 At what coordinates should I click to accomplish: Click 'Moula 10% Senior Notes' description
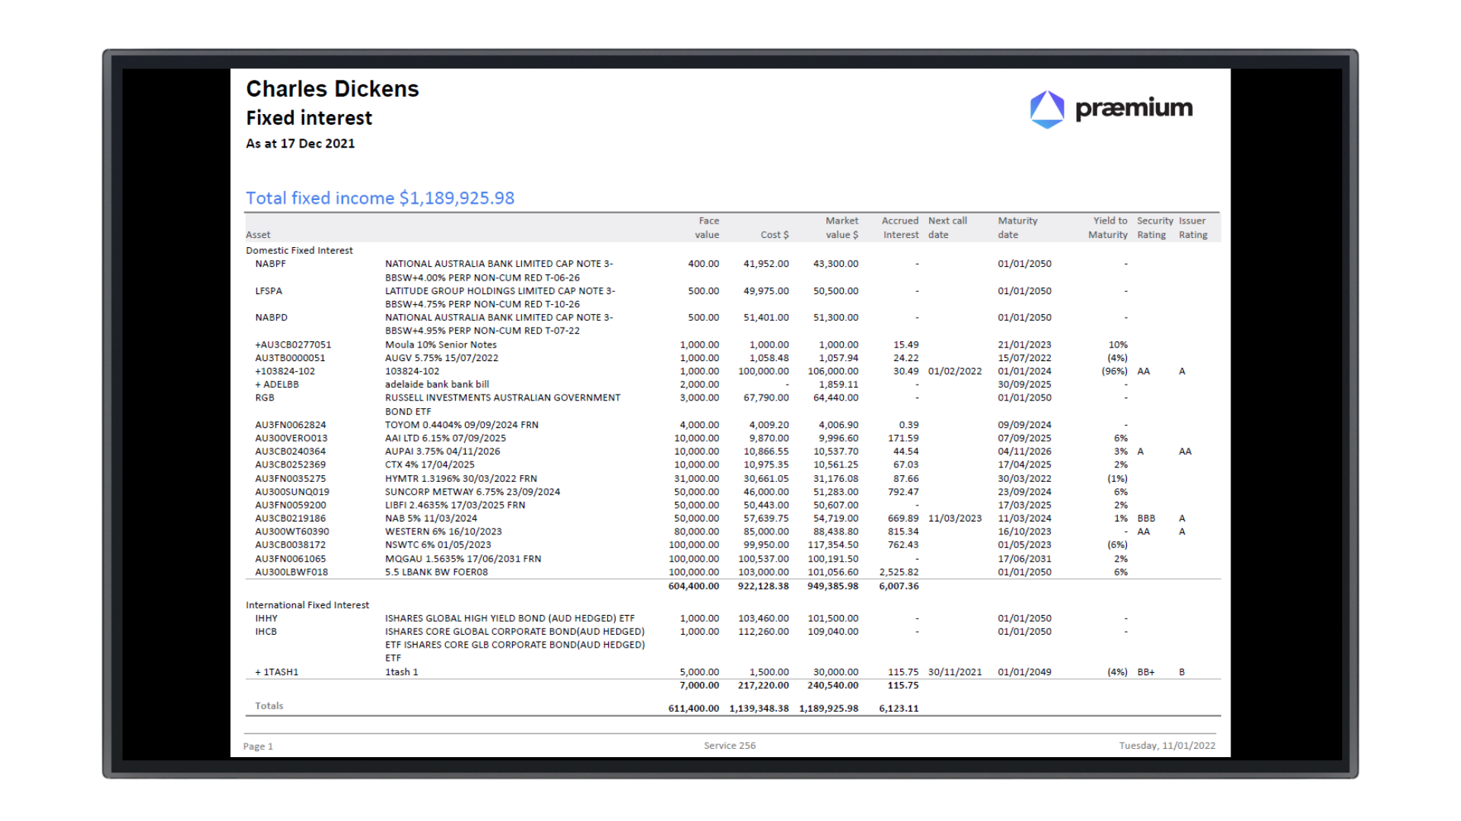tap(441, 345)
